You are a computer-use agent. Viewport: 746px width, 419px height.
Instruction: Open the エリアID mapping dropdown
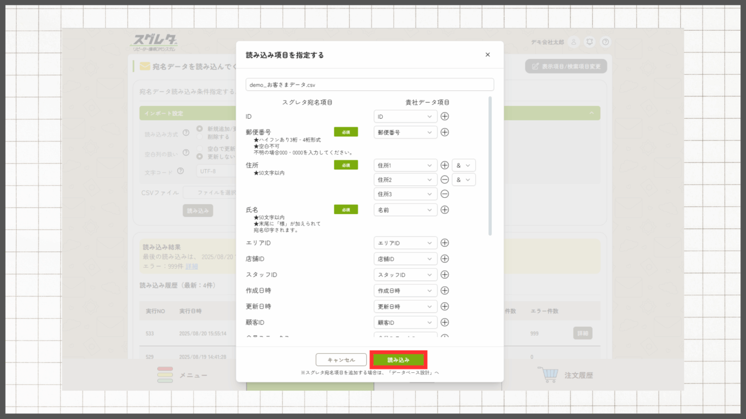[405, 243]
